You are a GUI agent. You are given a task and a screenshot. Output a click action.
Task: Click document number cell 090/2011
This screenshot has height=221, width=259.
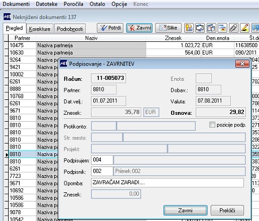point(246,53)
